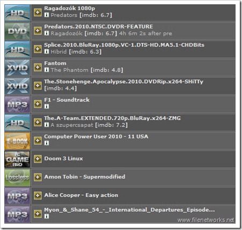Open the info icon under F1 - Soundtrack
The image size is (242, 230).
[47, 106]
